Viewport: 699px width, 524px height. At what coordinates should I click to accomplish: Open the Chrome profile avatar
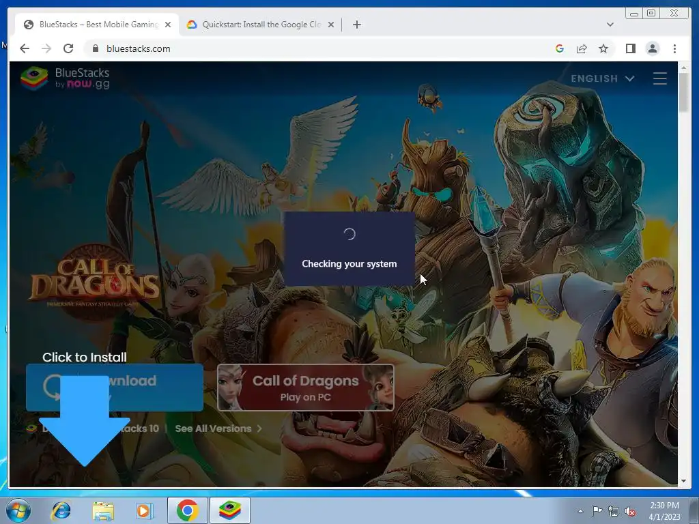[652, 48]
